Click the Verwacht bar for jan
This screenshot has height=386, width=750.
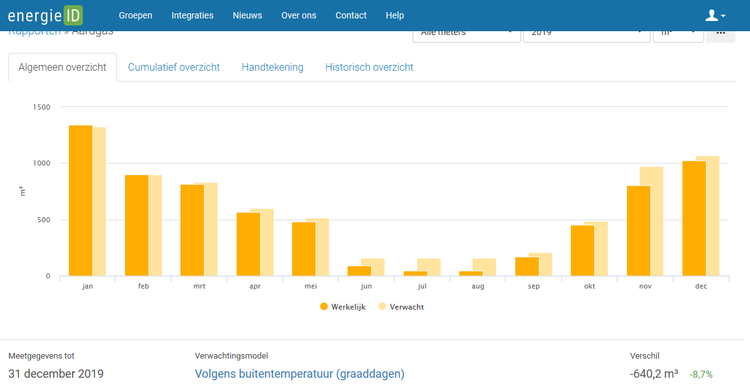(x=99, y=201)
